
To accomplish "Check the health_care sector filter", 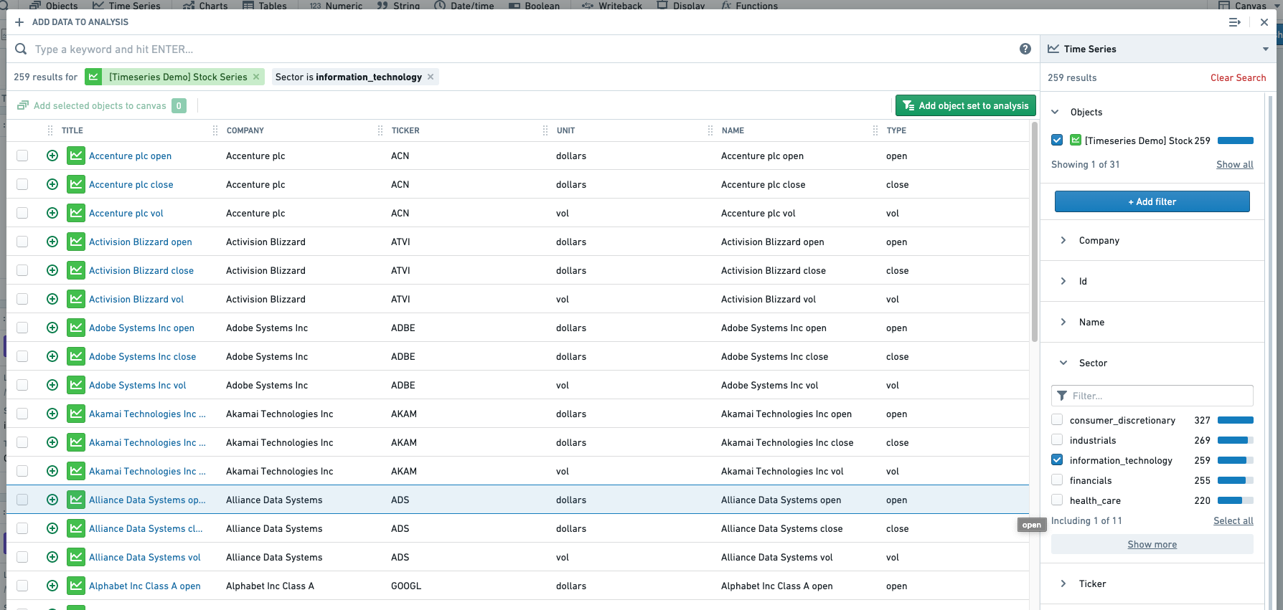I will click(1057, 500).
